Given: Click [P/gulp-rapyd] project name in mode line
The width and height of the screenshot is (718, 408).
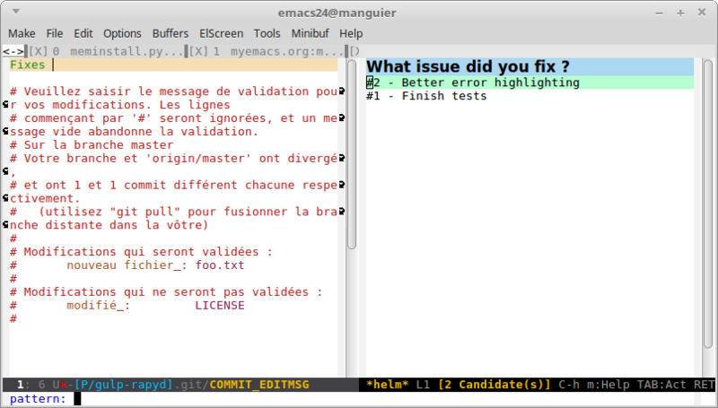Looking at the screenshot, I should point(124,385).
